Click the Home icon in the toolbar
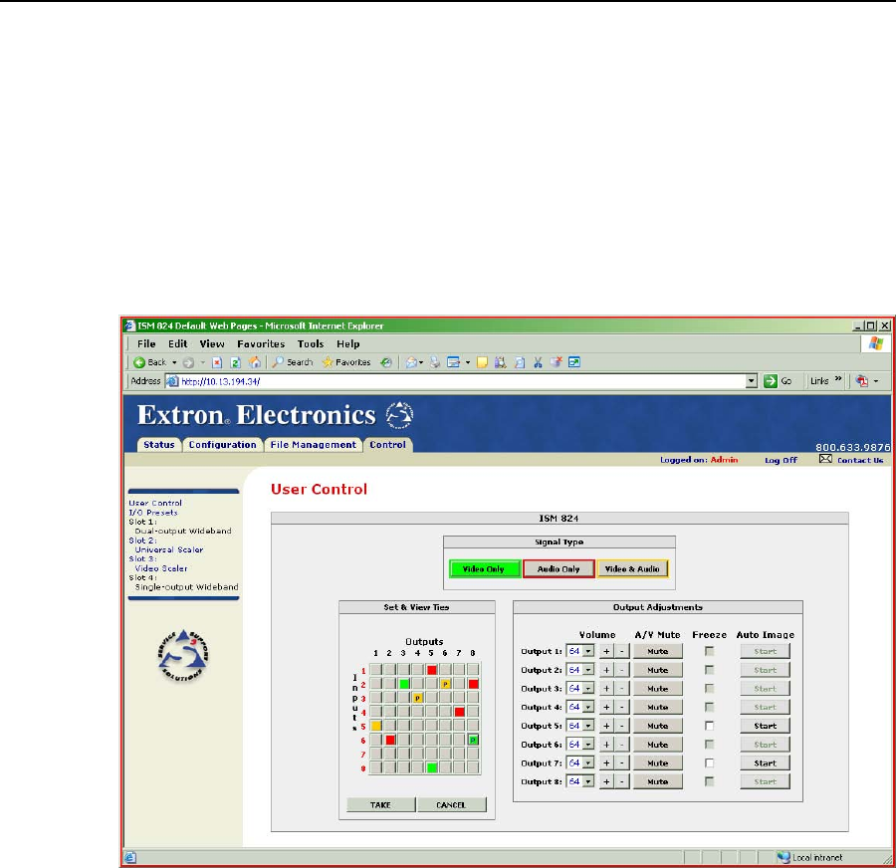This screenshot has height=868, width=896. click(x=255, y=362)
